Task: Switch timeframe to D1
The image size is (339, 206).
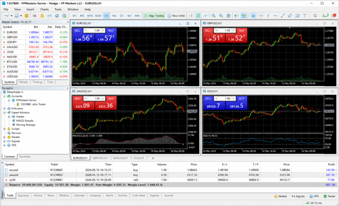Action: (x=122, y=16)
